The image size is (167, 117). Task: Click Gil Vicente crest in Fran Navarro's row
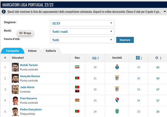click(x=117, y=100)
